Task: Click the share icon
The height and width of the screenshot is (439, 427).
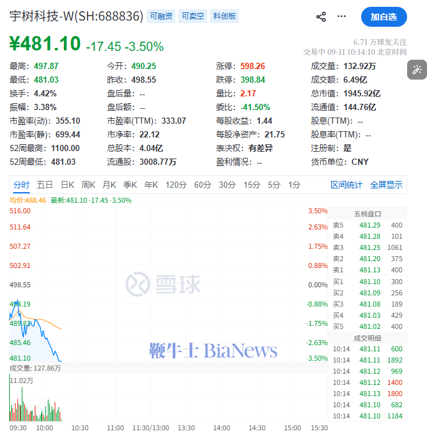Action: (321, 17)
